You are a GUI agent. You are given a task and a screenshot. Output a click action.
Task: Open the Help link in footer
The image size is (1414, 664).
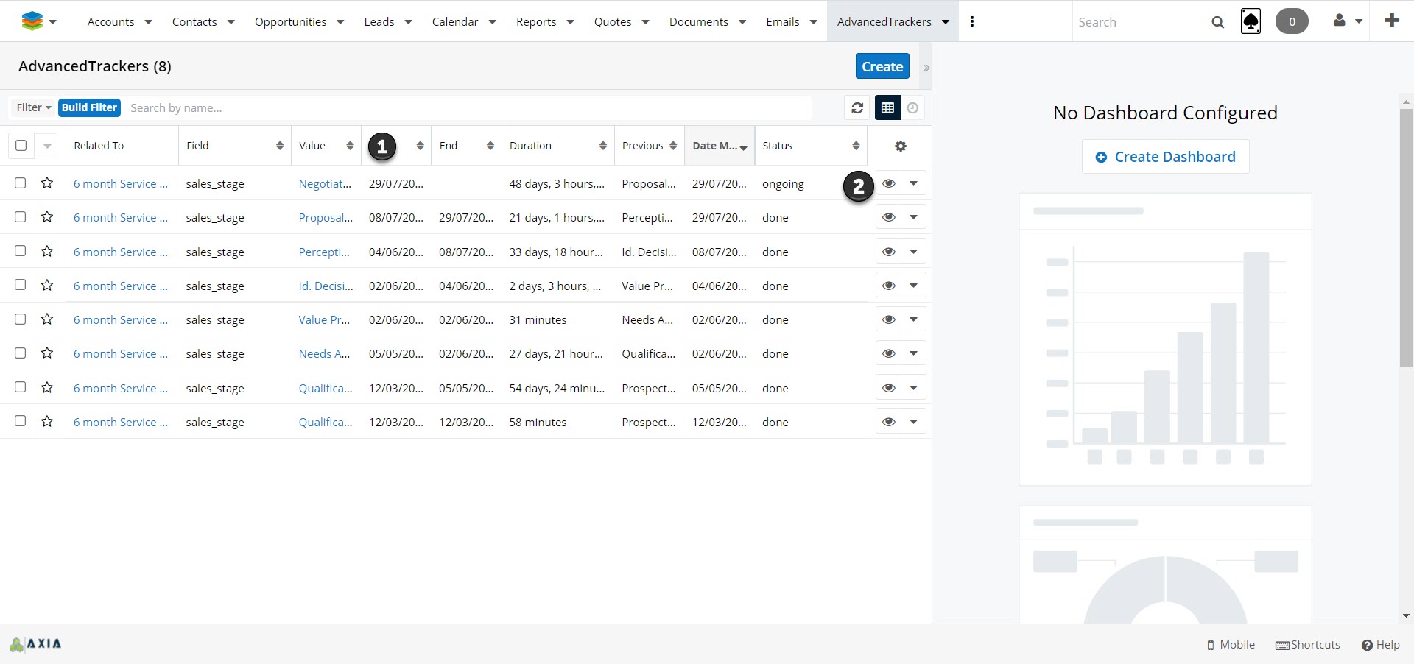(x=1381, y=645)
